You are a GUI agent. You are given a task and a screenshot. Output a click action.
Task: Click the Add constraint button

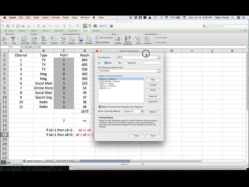(x=153, y=79)
